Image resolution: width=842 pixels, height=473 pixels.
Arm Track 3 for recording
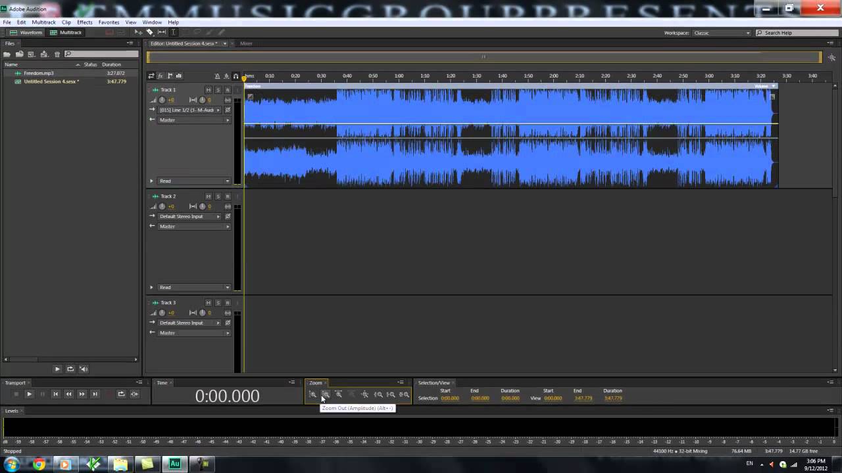[x=228, y=303]
